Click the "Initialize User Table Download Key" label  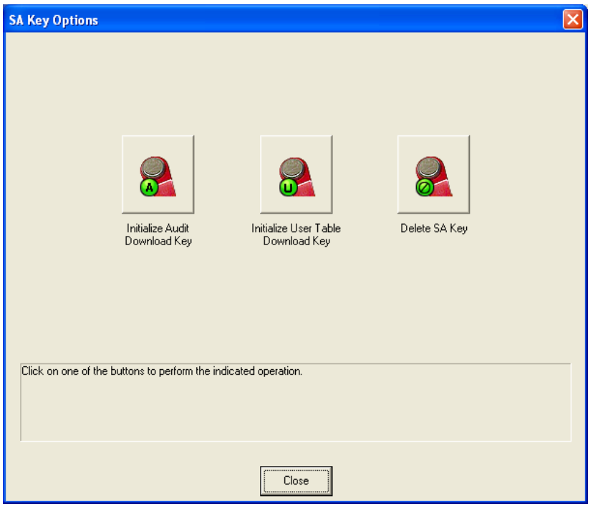296,234
